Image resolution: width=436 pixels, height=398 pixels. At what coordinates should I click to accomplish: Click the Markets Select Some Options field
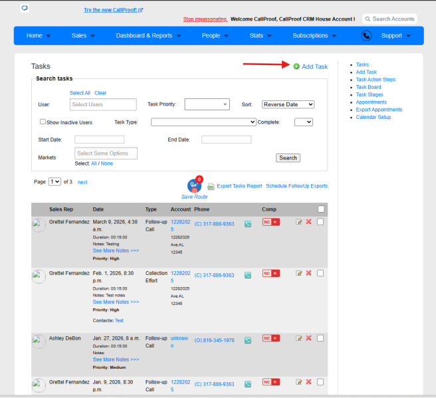click(106, 153)
